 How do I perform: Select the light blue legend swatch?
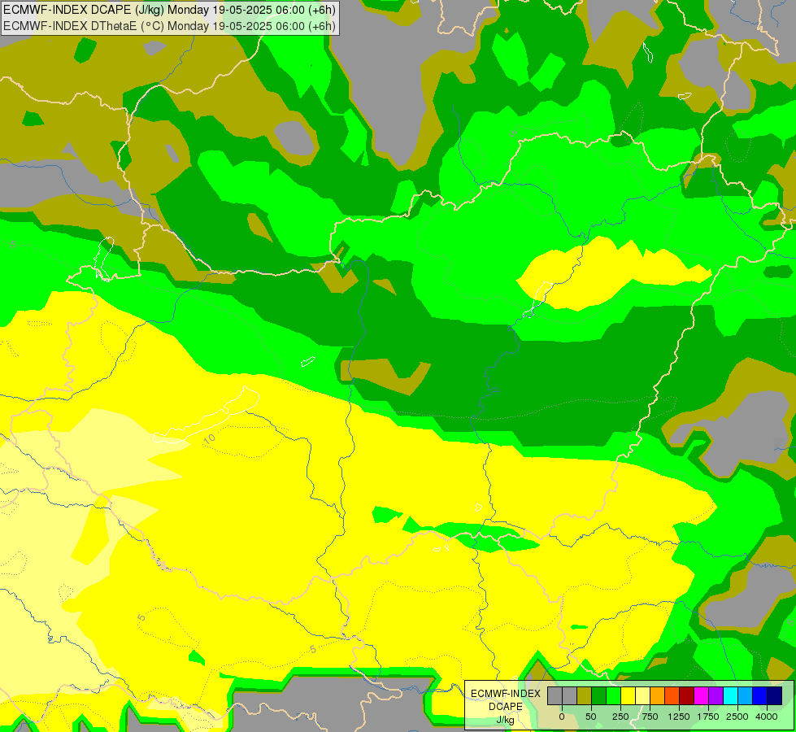coord(746,696)
